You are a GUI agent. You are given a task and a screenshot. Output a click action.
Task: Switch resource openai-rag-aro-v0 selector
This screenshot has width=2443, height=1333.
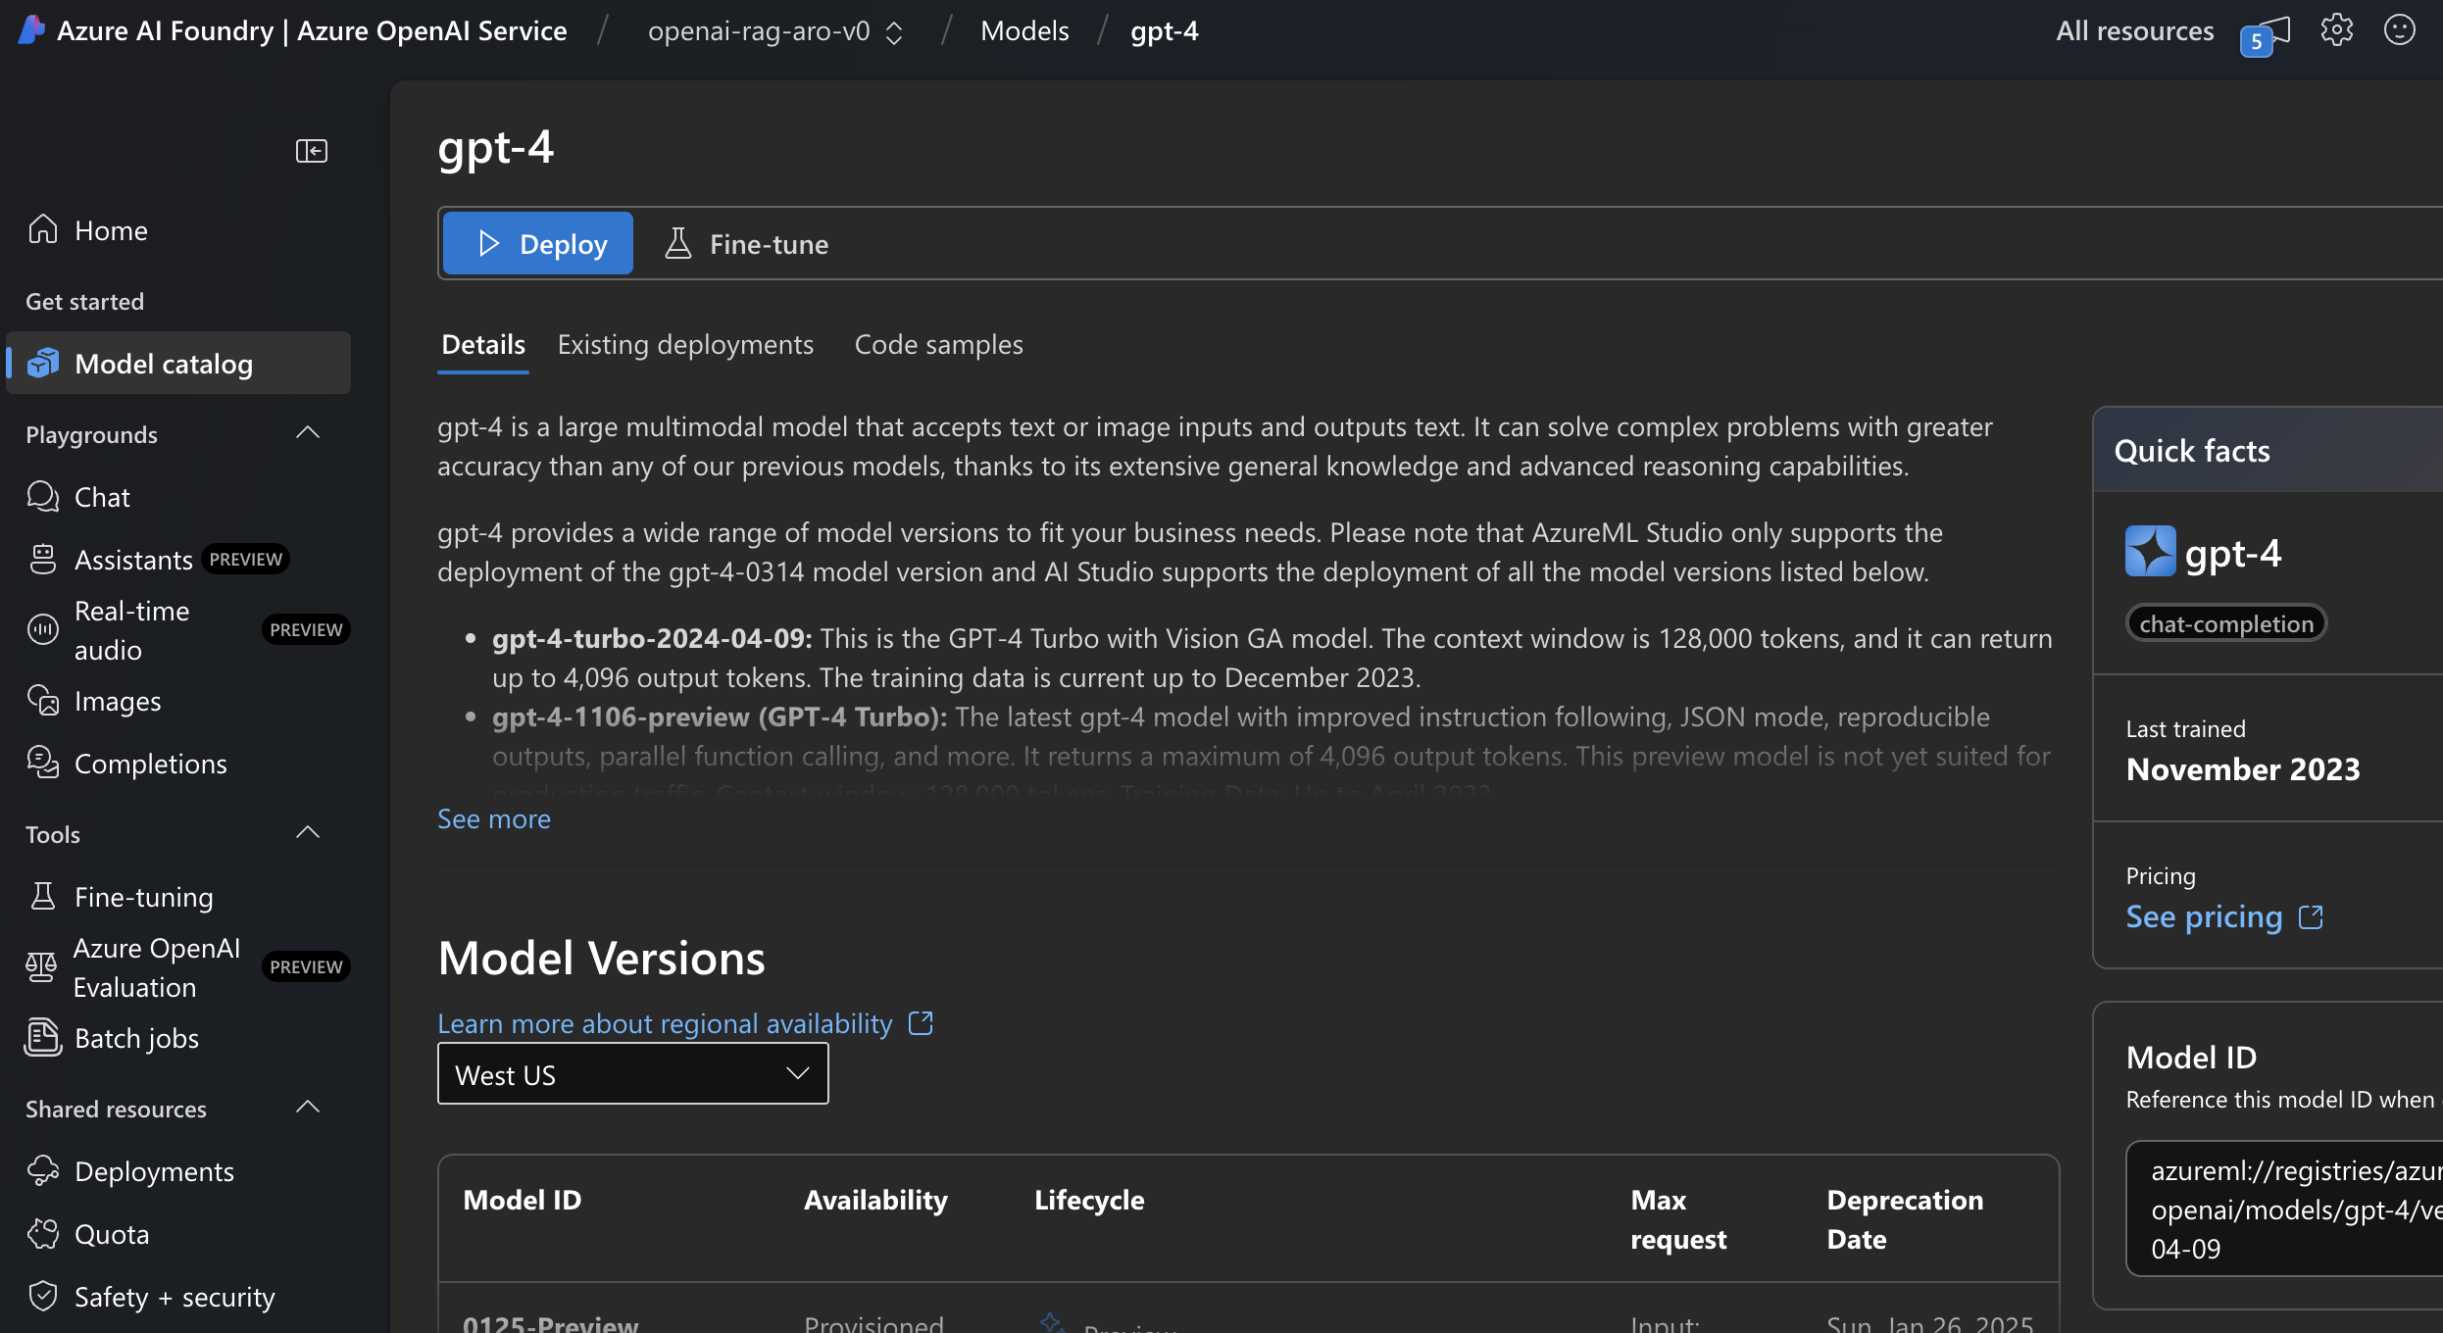[774, 31]
